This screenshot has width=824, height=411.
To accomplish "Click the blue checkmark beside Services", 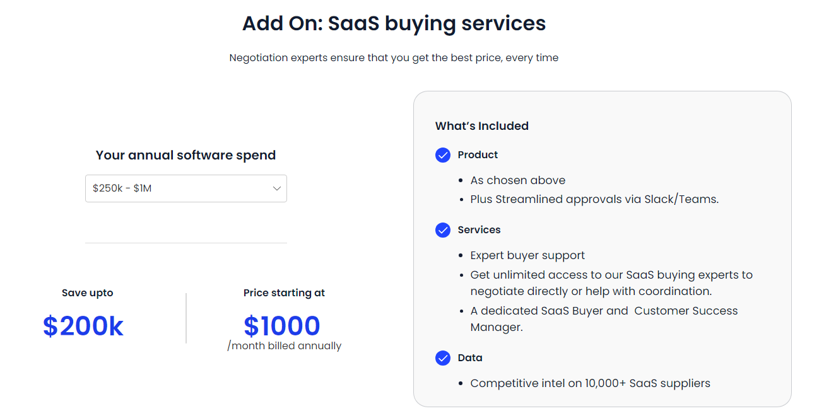I will [443, 230].
